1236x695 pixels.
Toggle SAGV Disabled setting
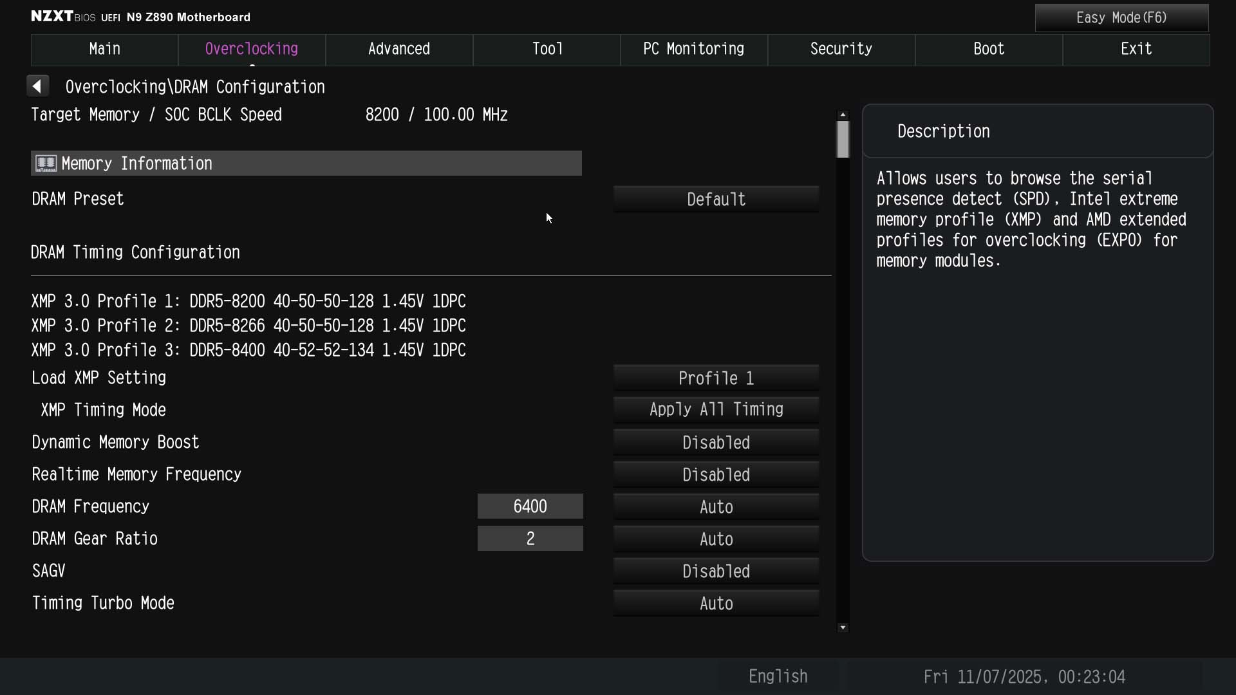click(x=716, y=571)
